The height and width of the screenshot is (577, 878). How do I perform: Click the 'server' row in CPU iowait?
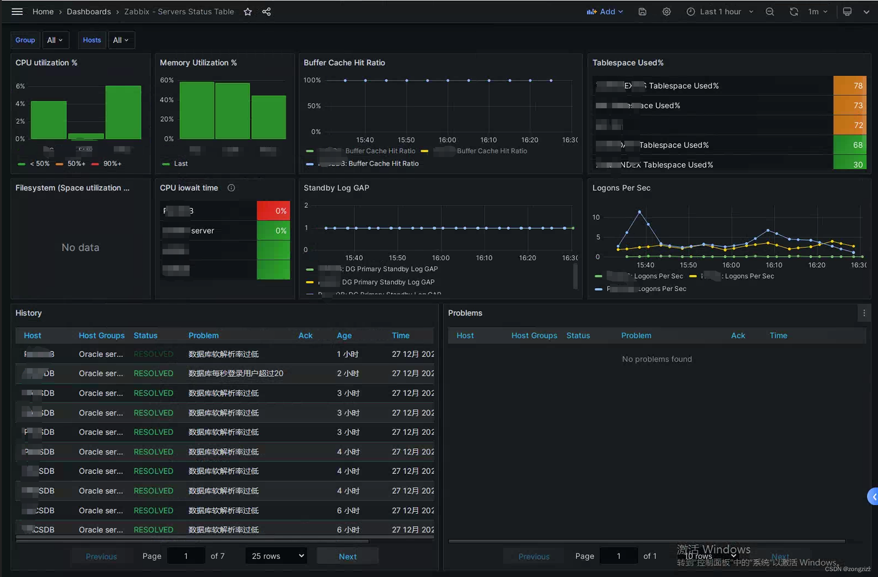point(225,231)
